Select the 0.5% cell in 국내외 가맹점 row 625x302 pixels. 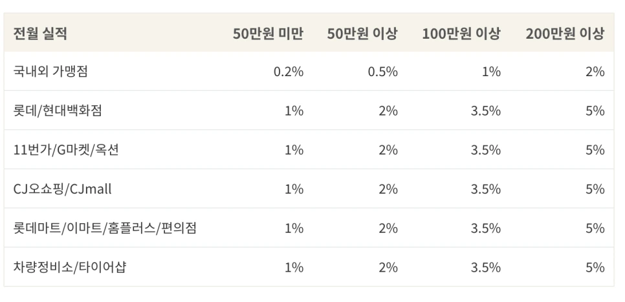tap(382, 72)
